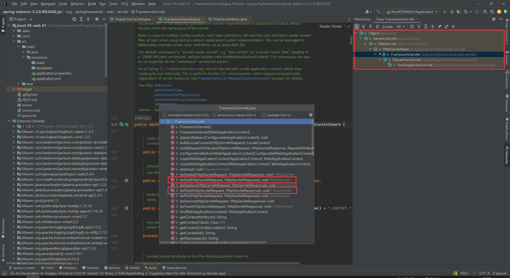This screenshot has width=510, height=278.
Task: Open the Terminal tool window
Action: point(90,268)
